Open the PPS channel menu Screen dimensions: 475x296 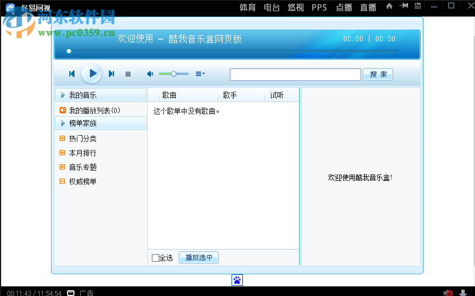tap(319, 7)
